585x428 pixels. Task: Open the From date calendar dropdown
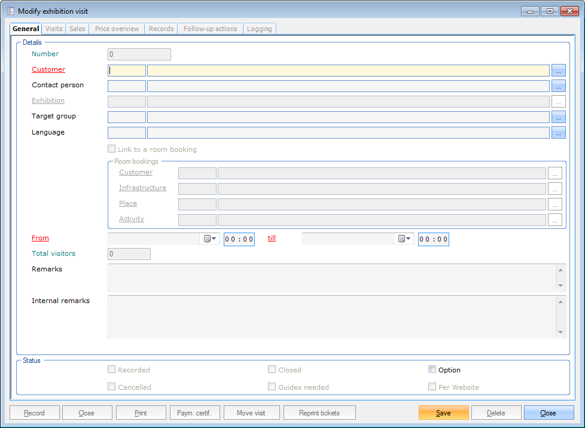point(211,239)
